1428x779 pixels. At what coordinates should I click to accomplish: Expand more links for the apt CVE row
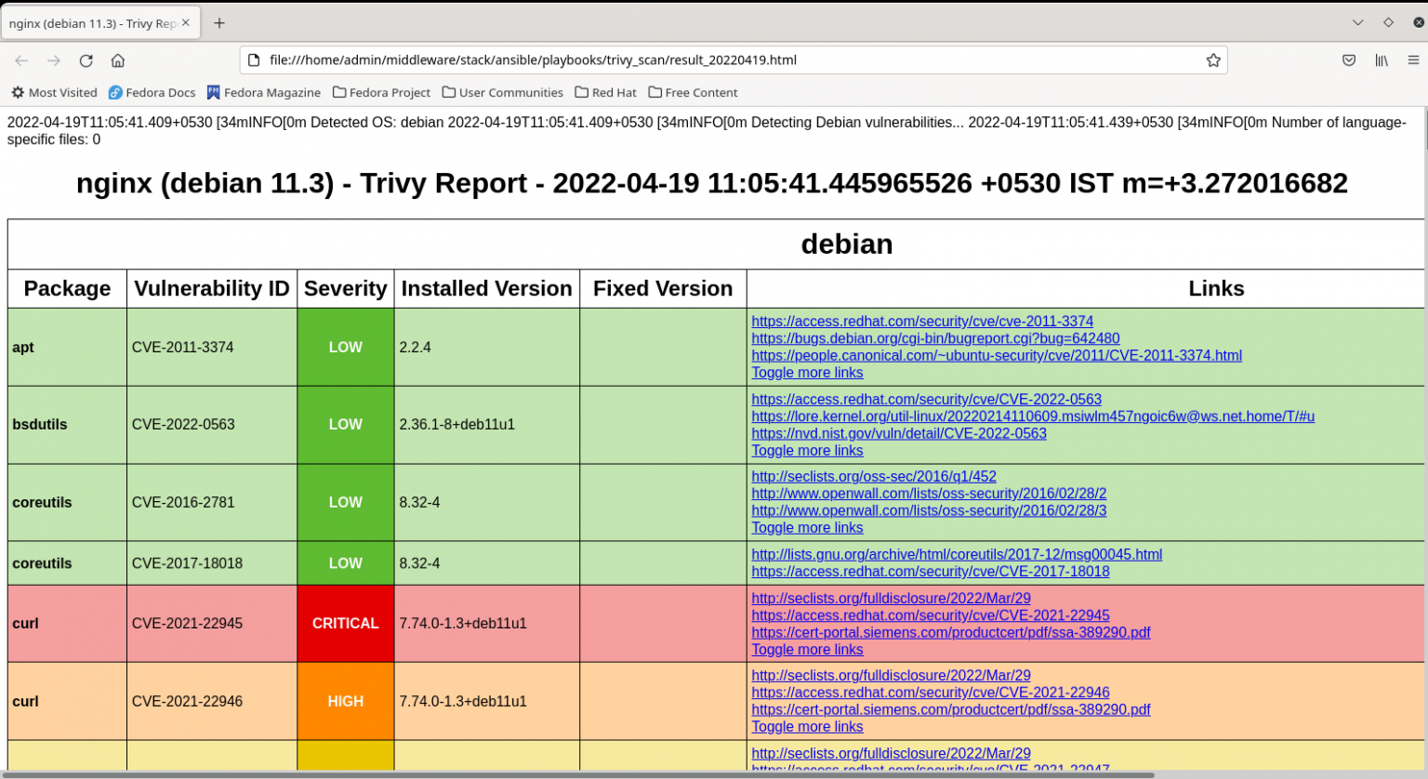coord(807,372)
